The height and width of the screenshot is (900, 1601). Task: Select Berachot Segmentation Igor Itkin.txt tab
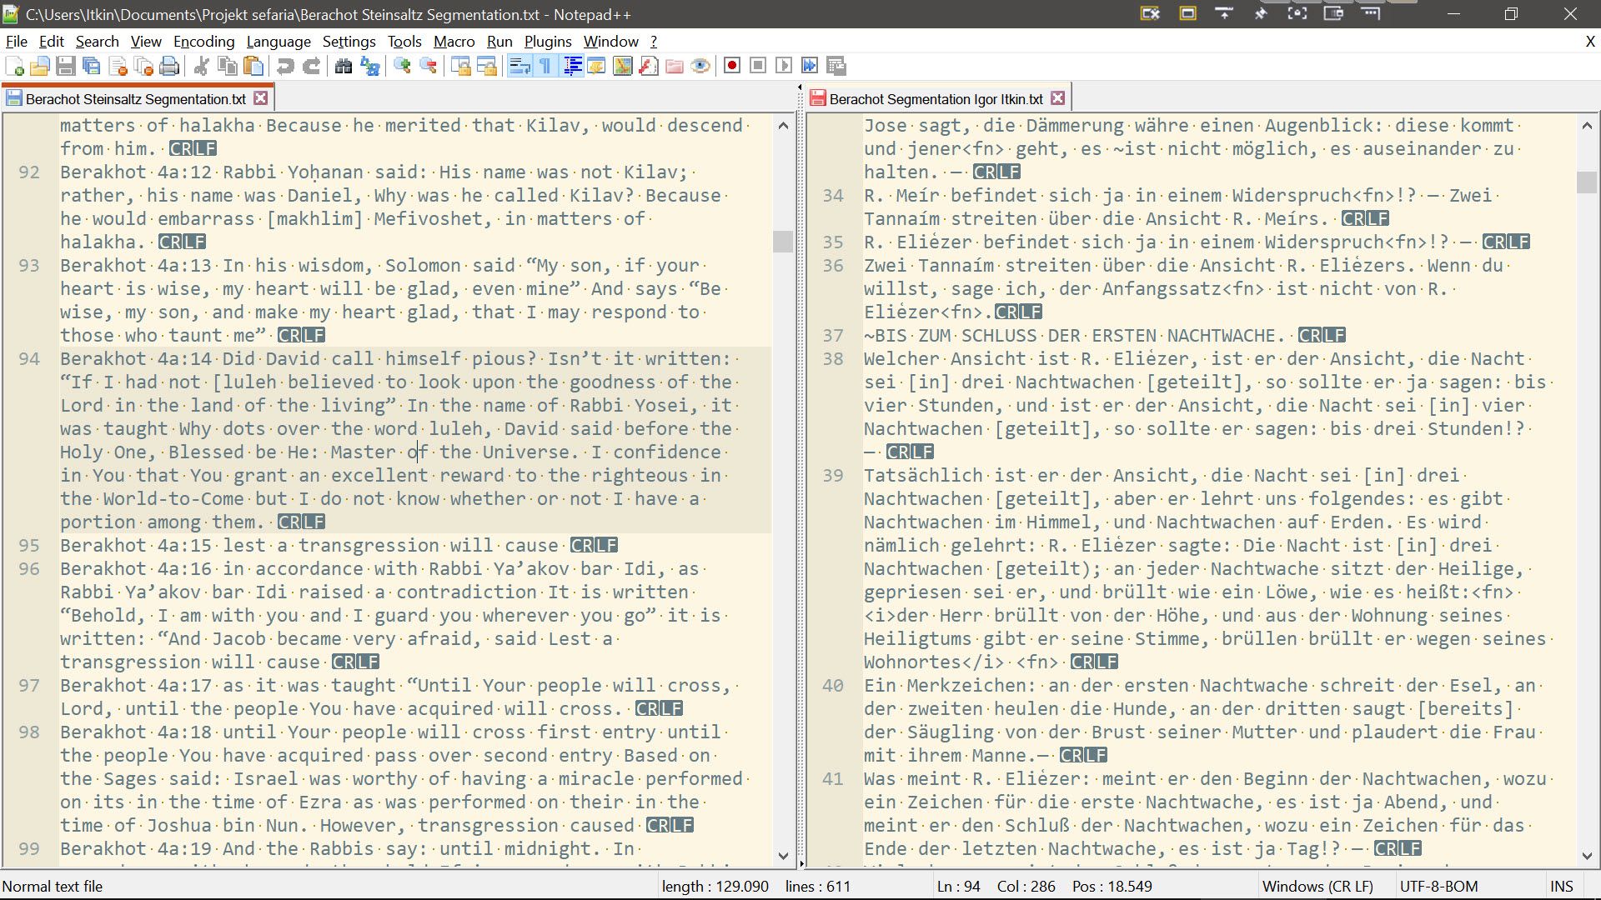pyautogui.click(x=936, y=99)
